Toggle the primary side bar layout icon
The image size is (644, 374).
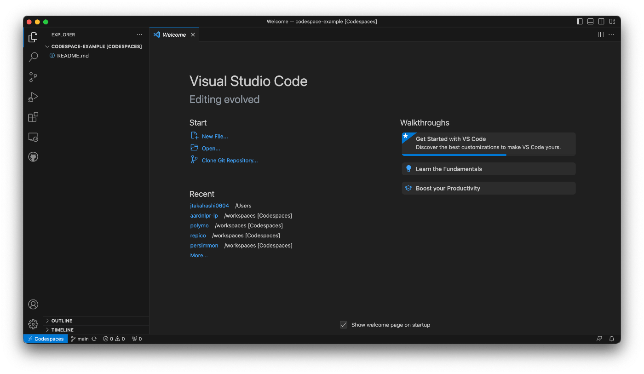pyautogui.click(x=580, y=22)
